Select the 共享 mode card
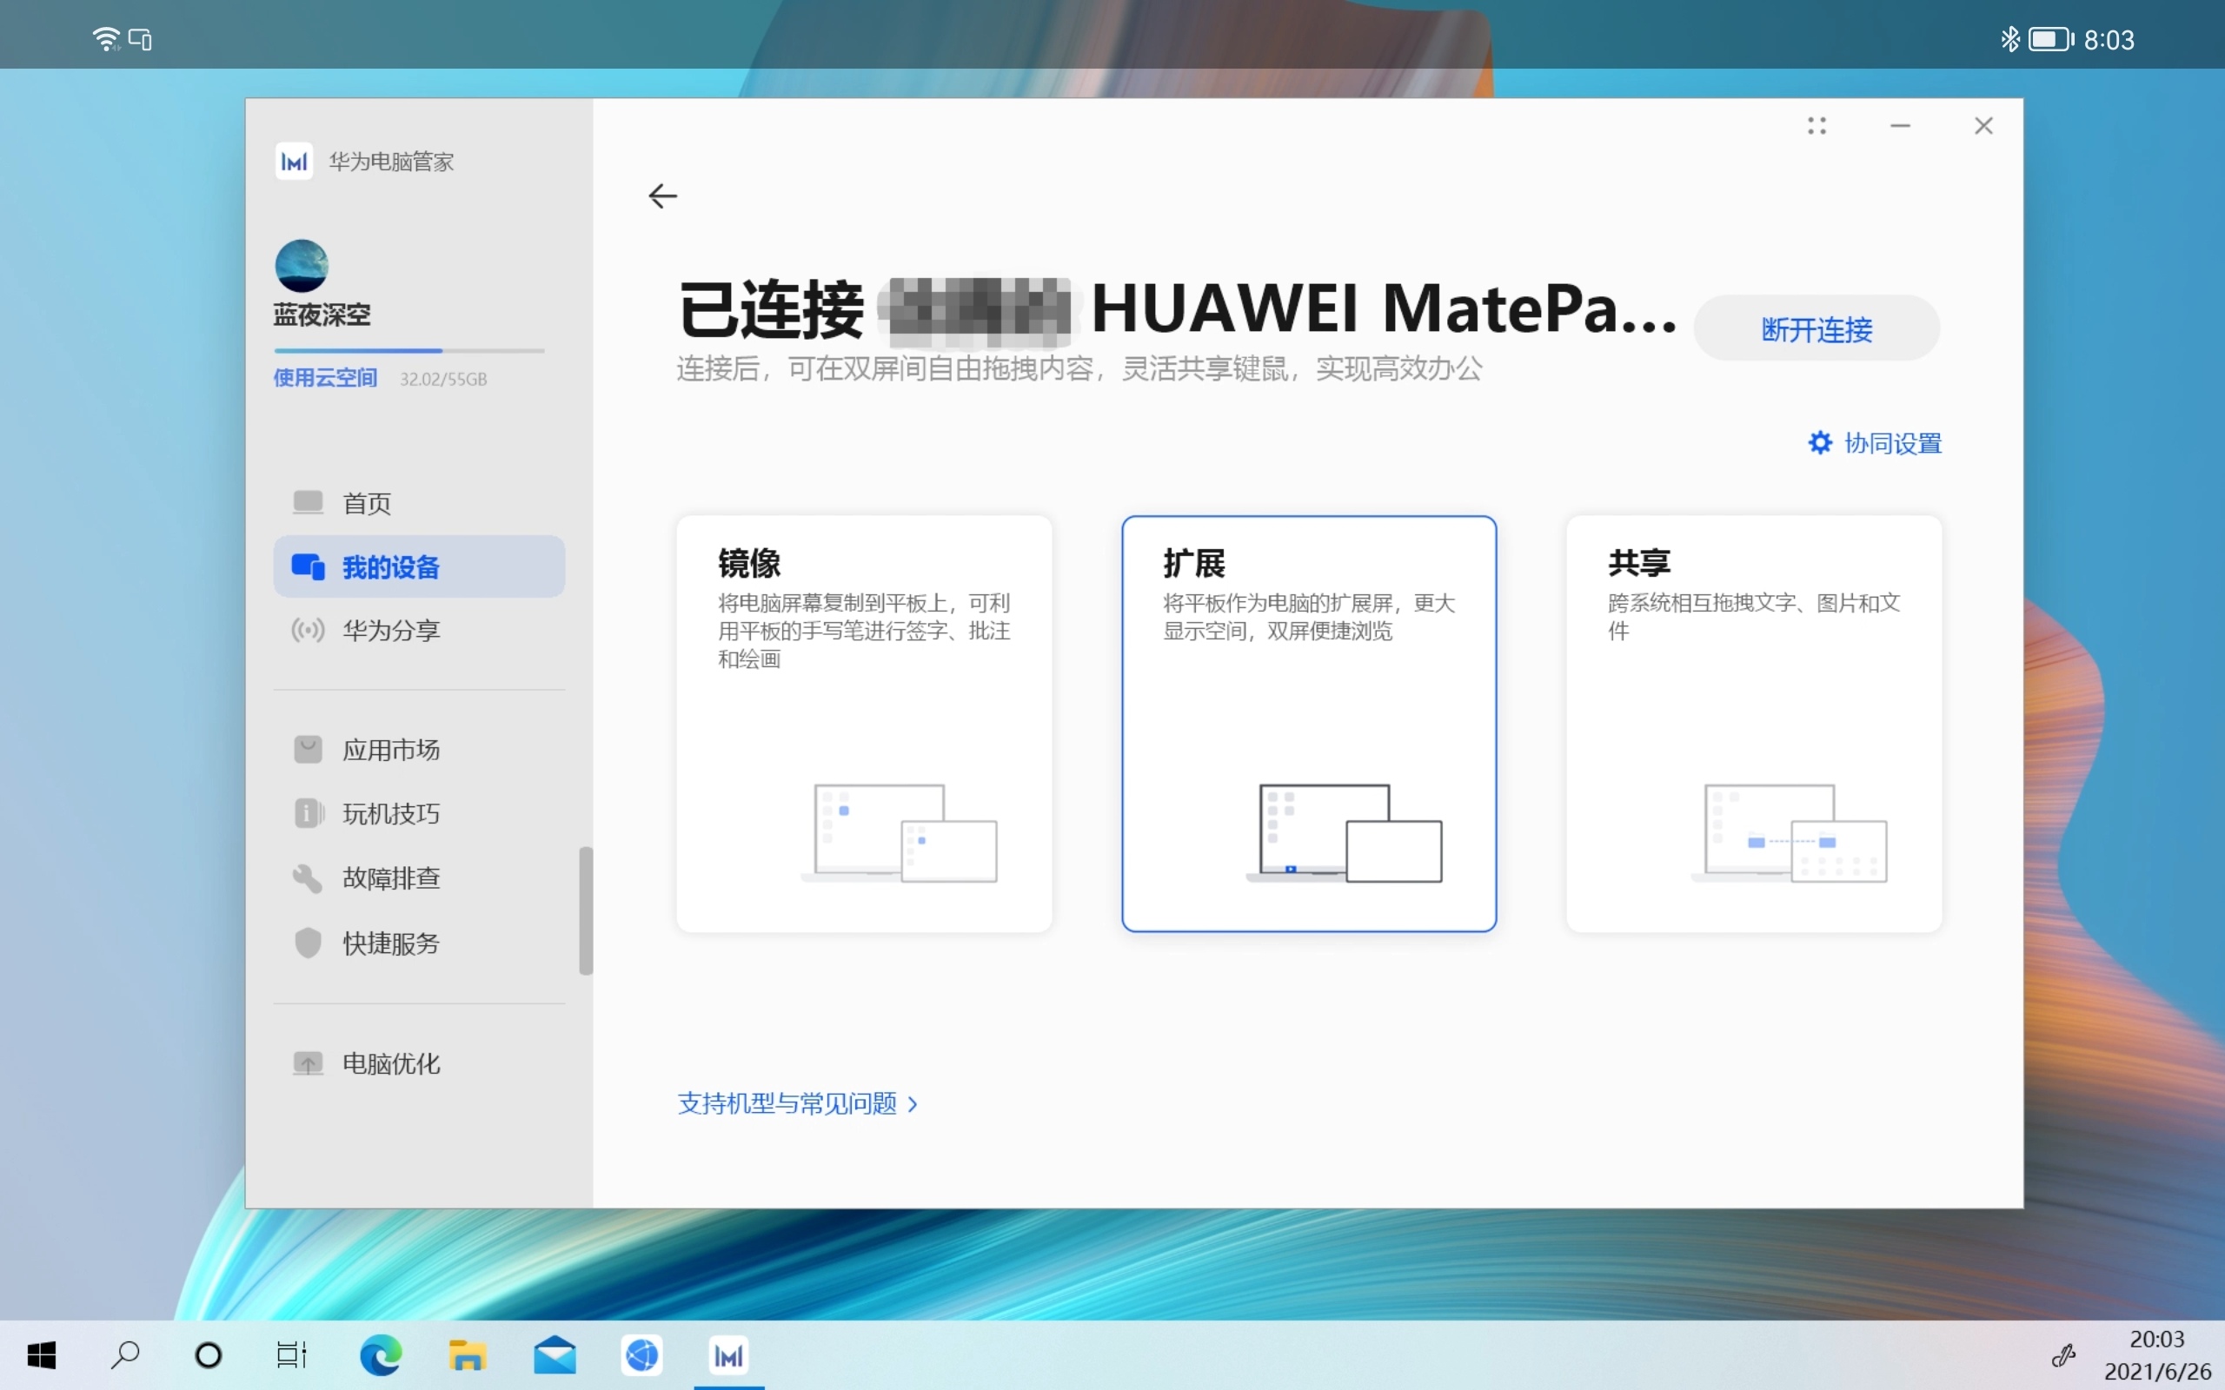Viewport: 2225px width, 1390px height. click(x=1753, y=724)
